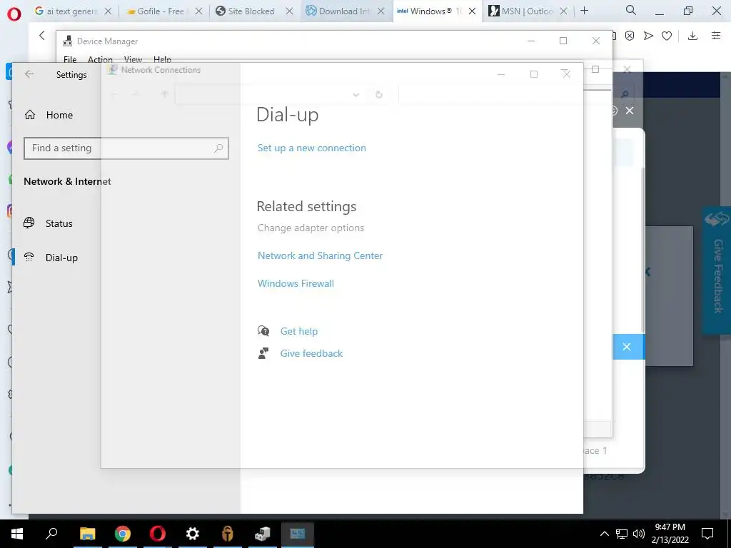Click the magnifier icon in Find a setting
731x548 pixels.
tap(218, 148)
